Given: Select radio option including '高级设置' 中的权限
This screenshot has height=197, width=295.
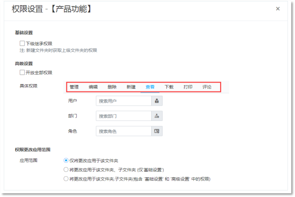Looking at the screenshot, I should click(x=66, y=178).
